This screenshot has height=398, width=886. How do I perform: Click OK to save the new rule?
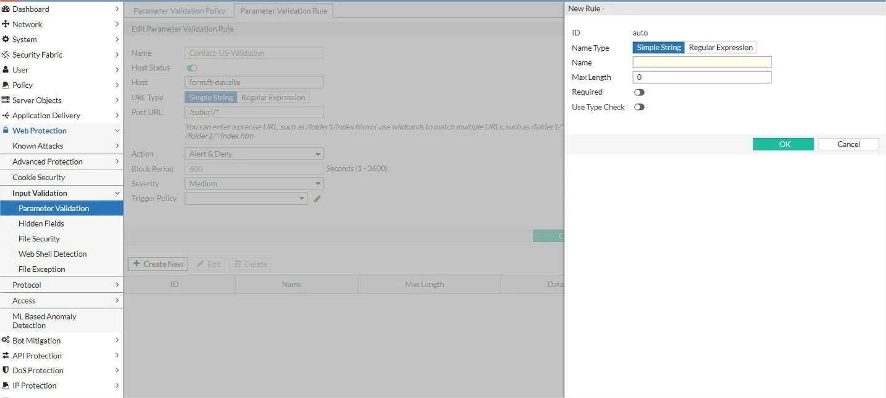[x=783, y=144]
